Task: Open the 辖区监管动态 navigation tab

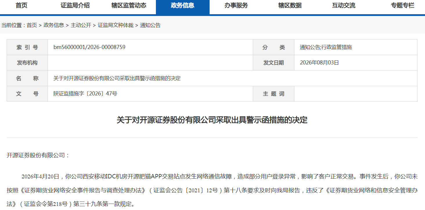Action: [129, 6]
